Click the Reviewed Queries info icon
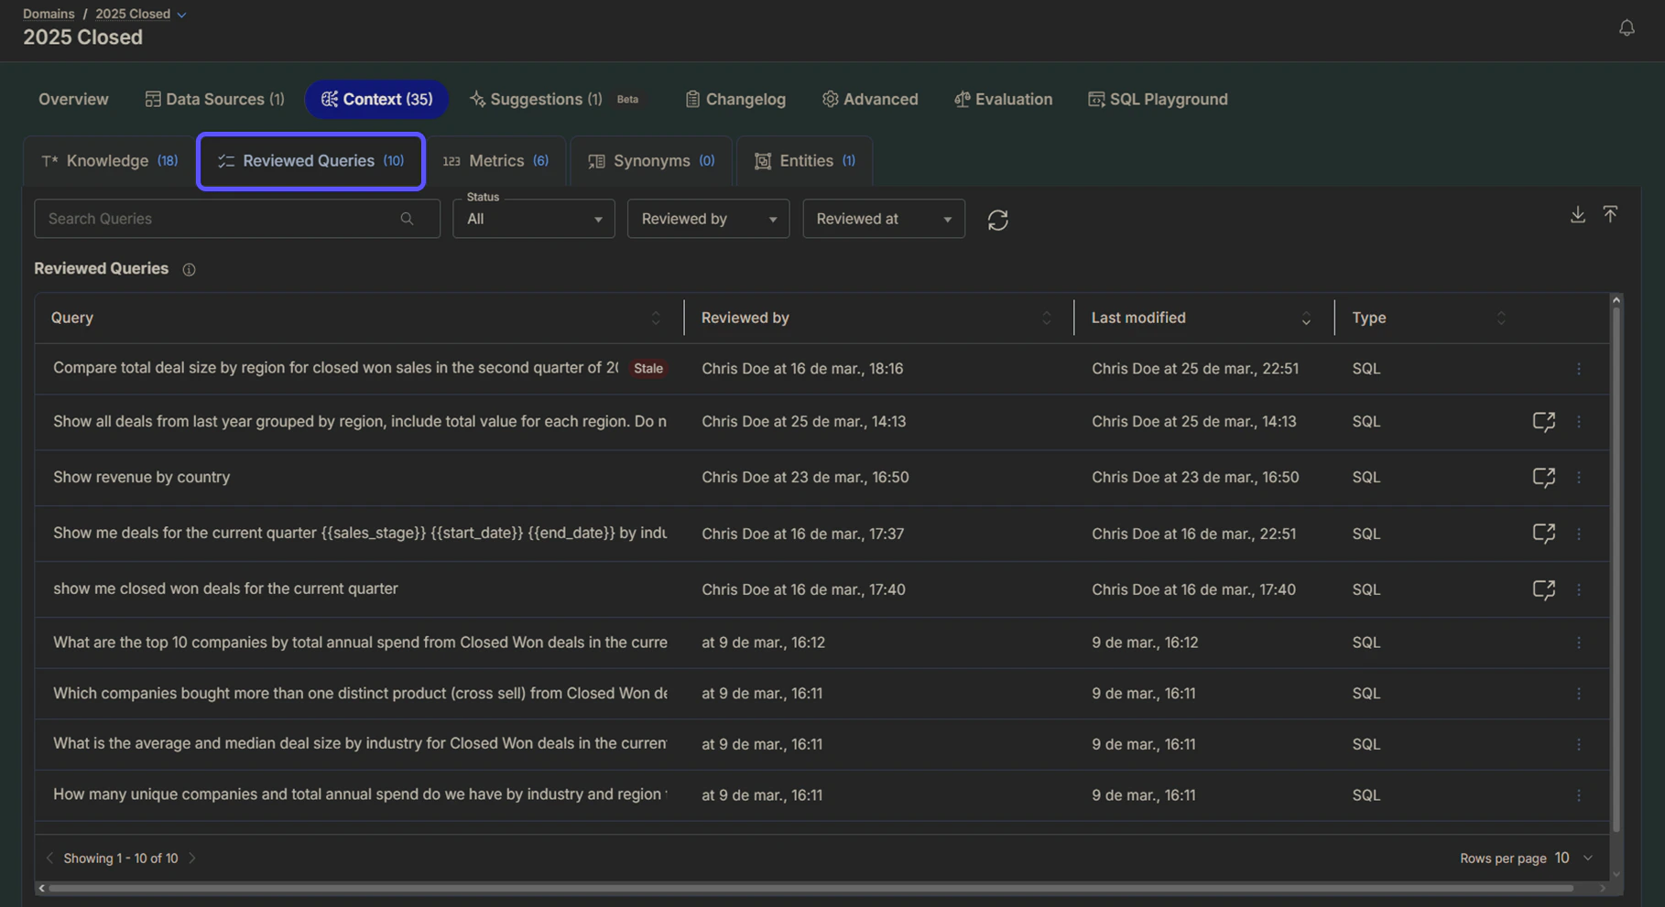The width and height of the screenshot is (1665, 907). tap(189, 269)
